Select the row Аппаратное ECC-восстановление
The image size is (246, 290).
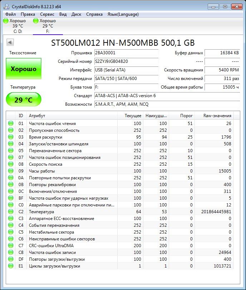tap(120, 219)
